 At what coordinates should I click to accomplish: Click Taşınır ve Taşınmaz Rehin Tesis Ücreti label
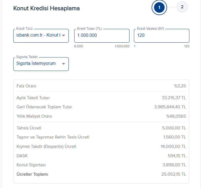[x=53, y=137]
